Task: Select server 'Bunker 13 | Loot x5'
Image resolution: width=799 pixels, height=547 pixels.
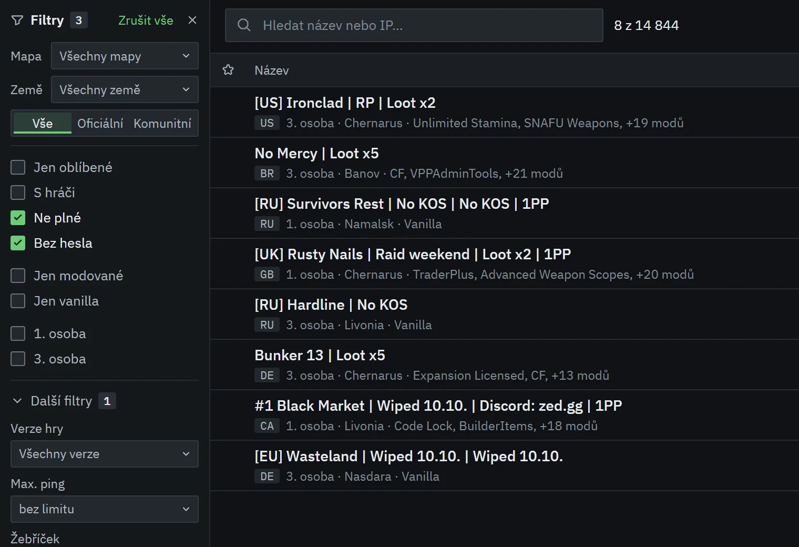Action: click(x=505, y=364)
